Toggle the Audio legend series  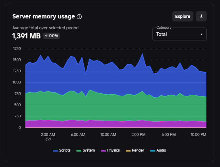click(158, 150)
